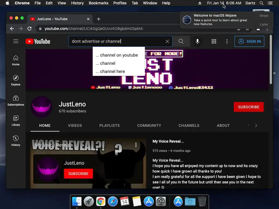Open Chrome three-dot menu
279x209 pixels.
(267, 29)
